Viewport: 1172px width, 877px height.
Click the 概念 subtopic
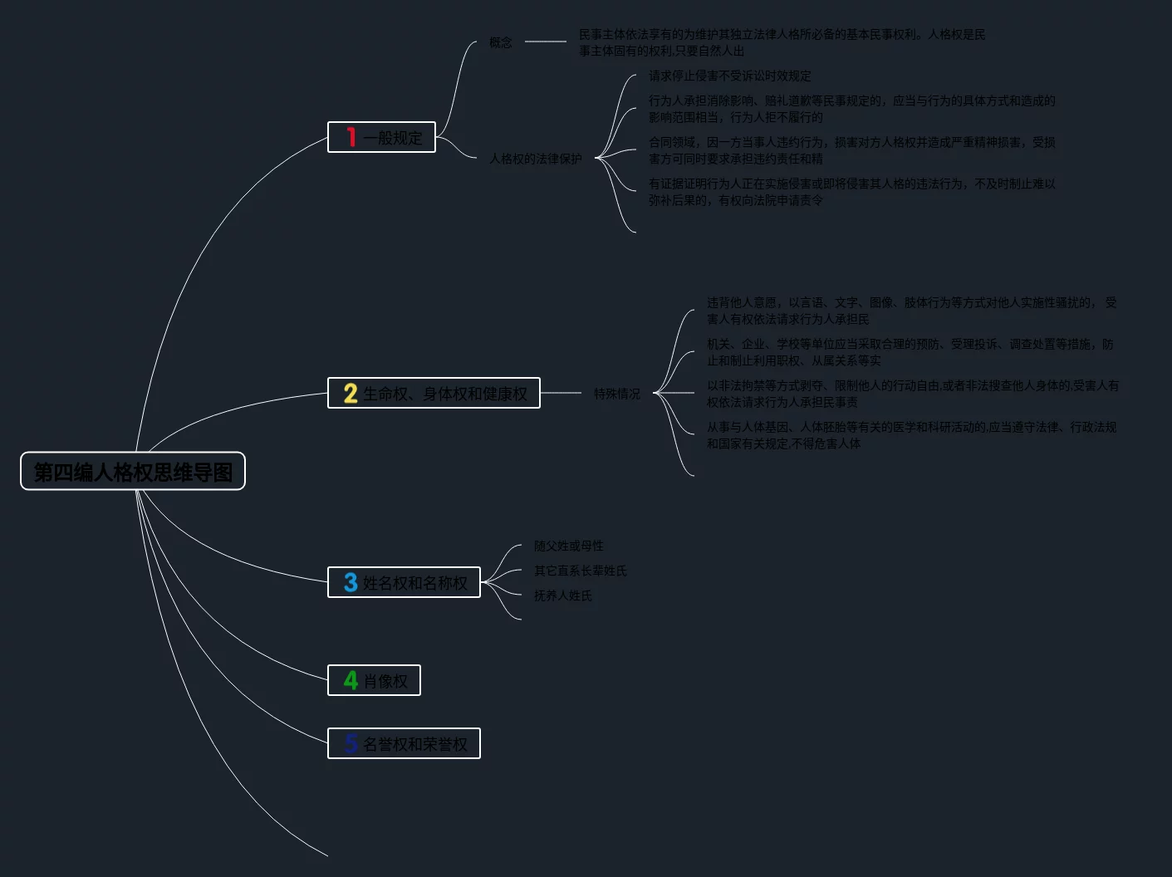(501, 42)
